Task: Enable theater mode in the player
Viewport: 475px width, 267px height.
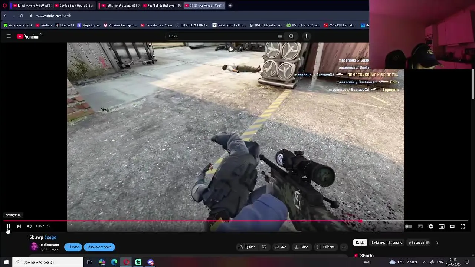Action: 452,227
